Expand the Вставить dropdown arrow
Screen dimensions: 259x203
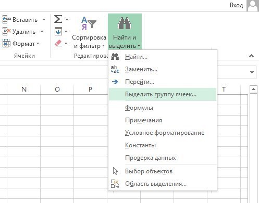[44, 19]
